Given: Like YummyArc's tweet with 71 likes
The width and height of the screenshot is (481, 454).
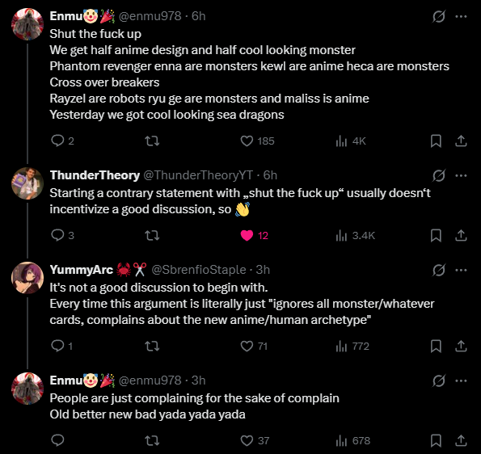Looking at the screenshot, I should click(x=254, y=346).
